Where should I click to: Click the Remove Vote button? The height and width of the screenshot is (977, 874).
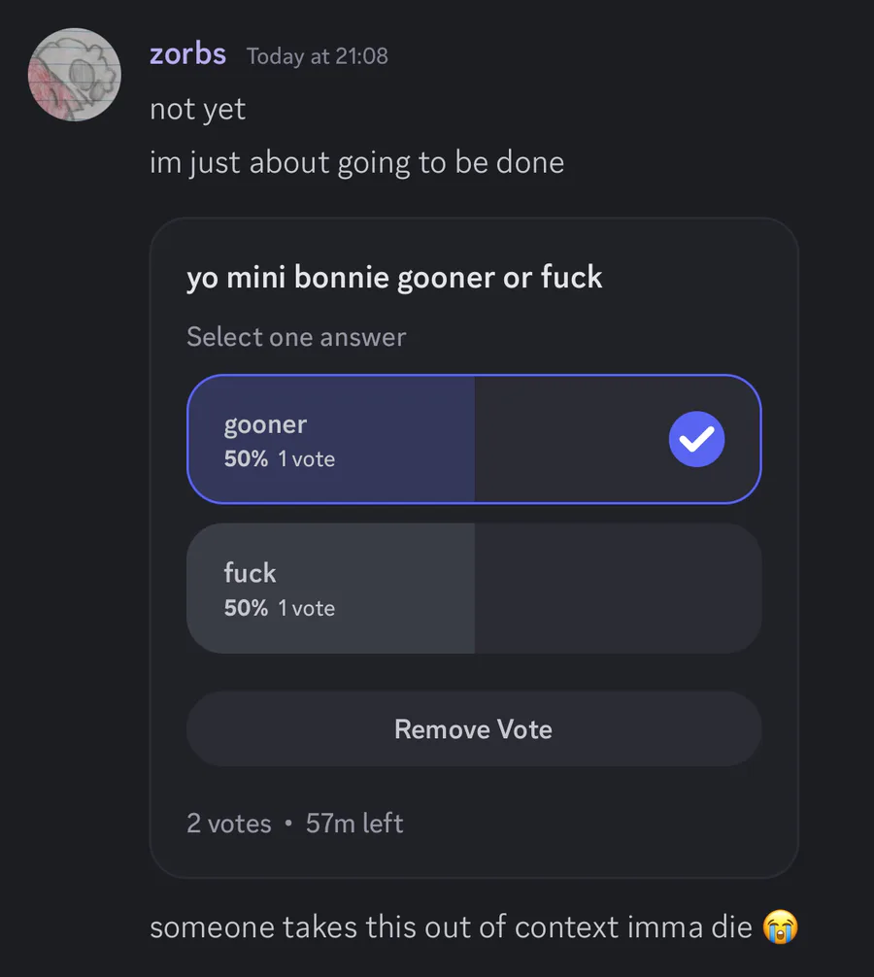[x=474, y=729]
